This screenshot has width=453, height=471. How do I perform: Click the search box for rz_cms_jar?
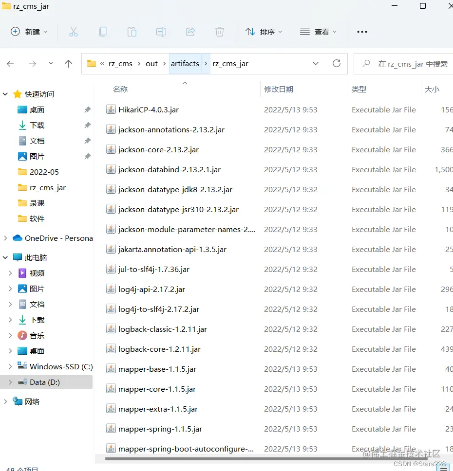coord(404,64)
